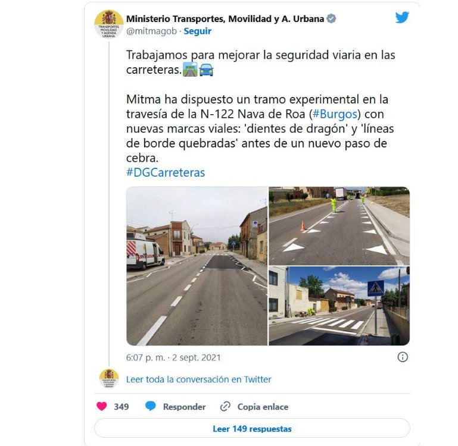Open the tweet info circle icon
The width and height of the screenshot is (458, 446).
[403, 357]
